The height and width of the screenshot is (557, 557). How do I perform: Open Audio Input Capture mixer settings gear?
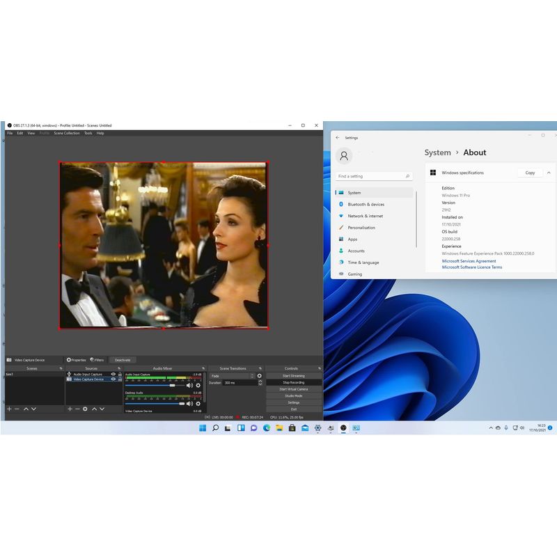tap(198, 386)
